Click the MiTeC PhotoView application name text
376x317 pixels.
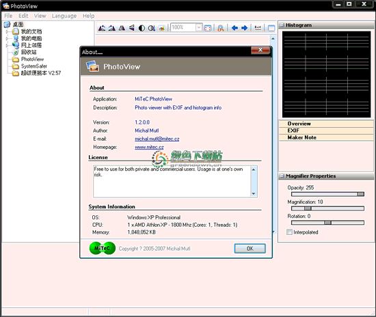point(153,99)
